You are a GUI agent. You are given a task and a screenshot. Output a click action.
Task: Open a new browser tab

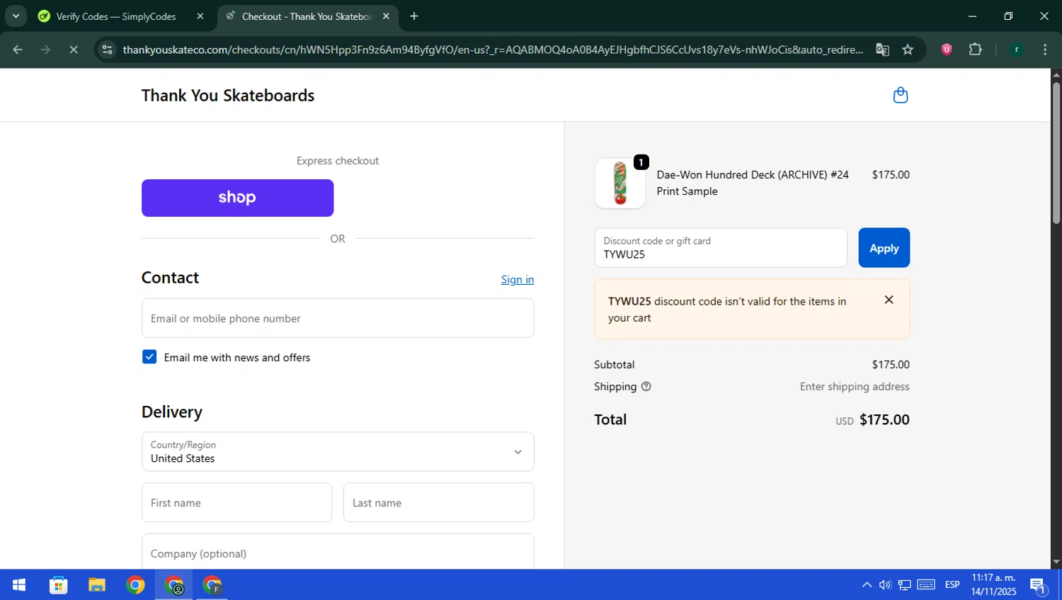[x=414, y=16]
